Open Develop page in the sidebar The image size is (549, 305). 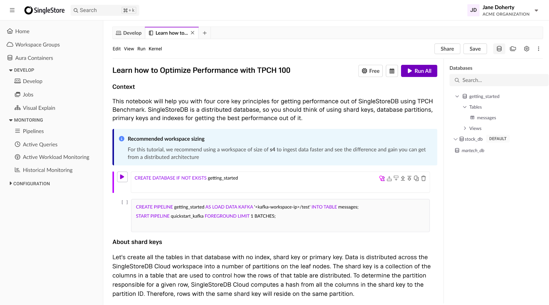click(28, 81)
